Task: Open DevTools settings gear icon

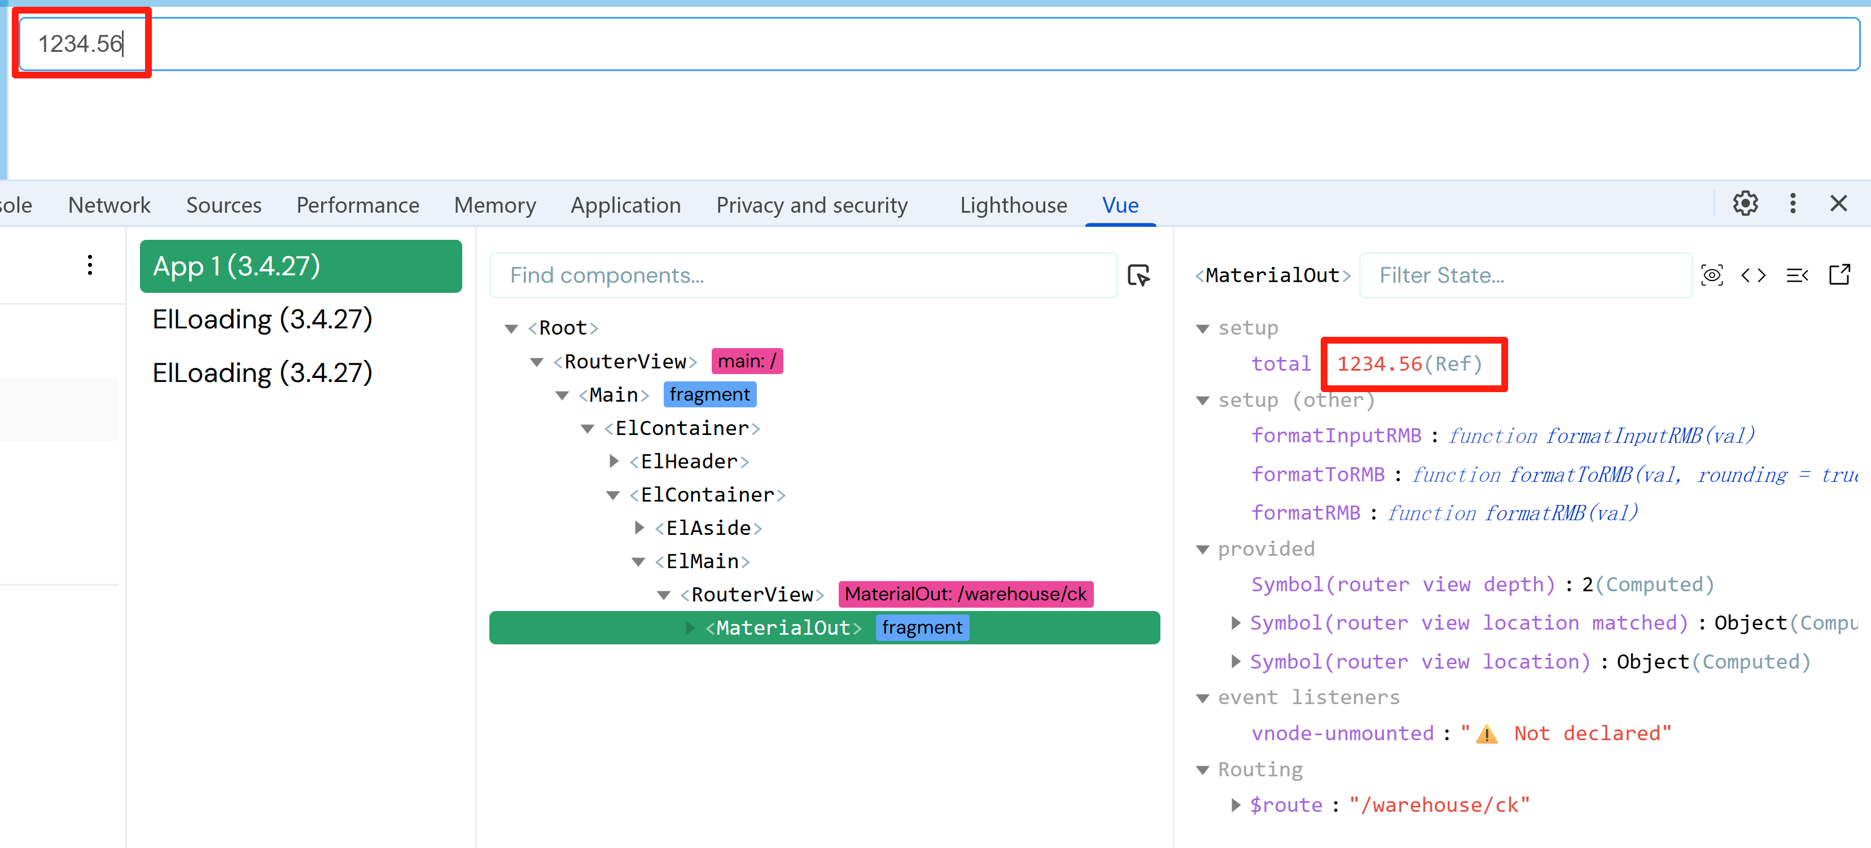Action: click(1745, 203)
